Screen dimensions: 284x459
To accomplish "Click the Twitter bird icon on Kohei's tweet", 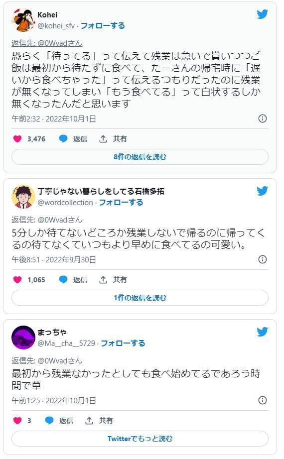I will [262, 14].
